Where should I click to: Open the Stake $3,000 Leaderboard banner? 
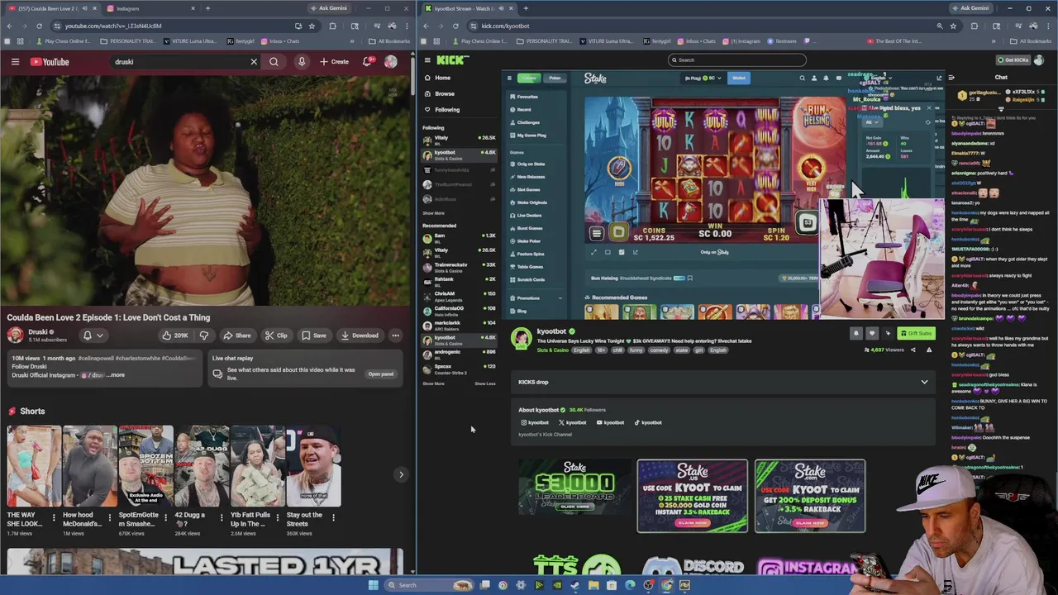point(575,488)
